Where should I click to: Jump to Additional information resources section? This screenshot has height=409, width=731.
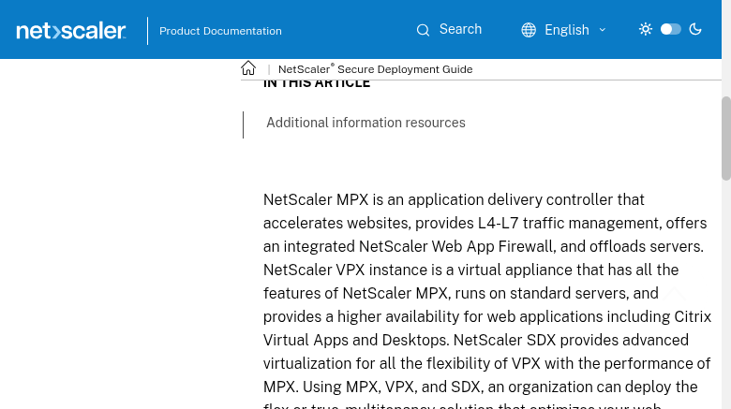click(365, 123)
